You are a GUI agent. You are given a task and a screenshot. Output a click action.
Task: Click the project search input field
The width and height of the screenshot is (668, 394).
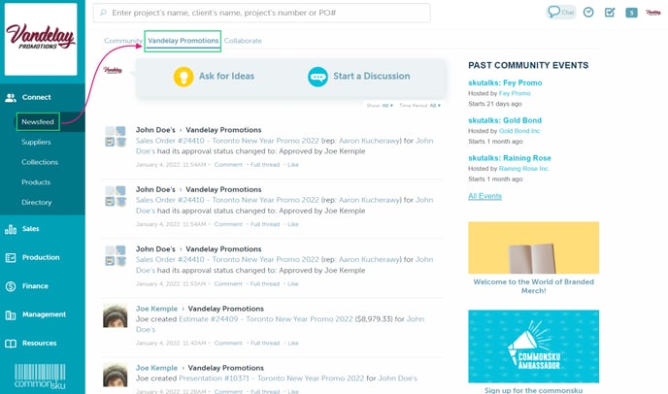(x=261, y=13)
